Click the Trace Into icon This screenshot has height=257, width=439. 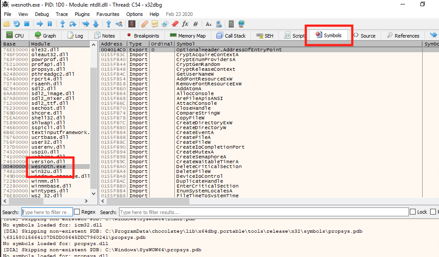pos(86,24)
